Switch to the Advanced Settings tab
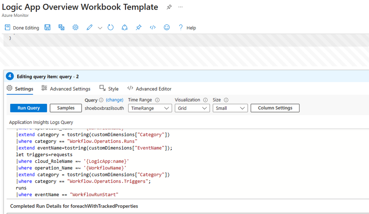 tap(66, 88)
